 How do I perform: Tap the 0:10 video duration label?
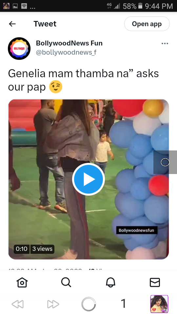(x=22, y=249)
